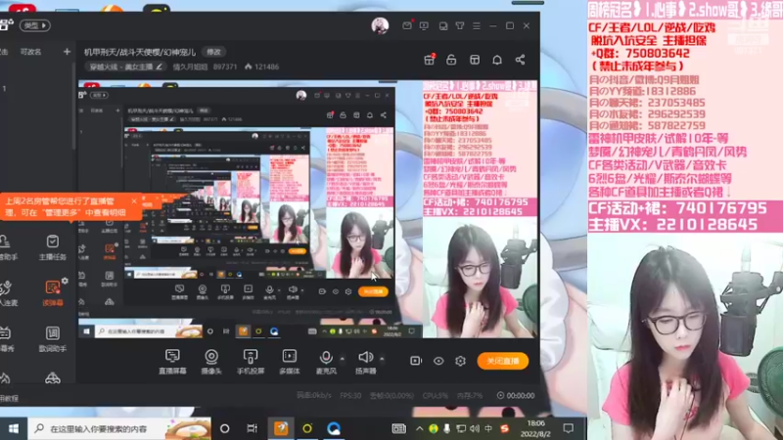Viewport: 783px width, 440px height.
Task: Toggle preview visibility eye icon
Action: tap(438, 361)
